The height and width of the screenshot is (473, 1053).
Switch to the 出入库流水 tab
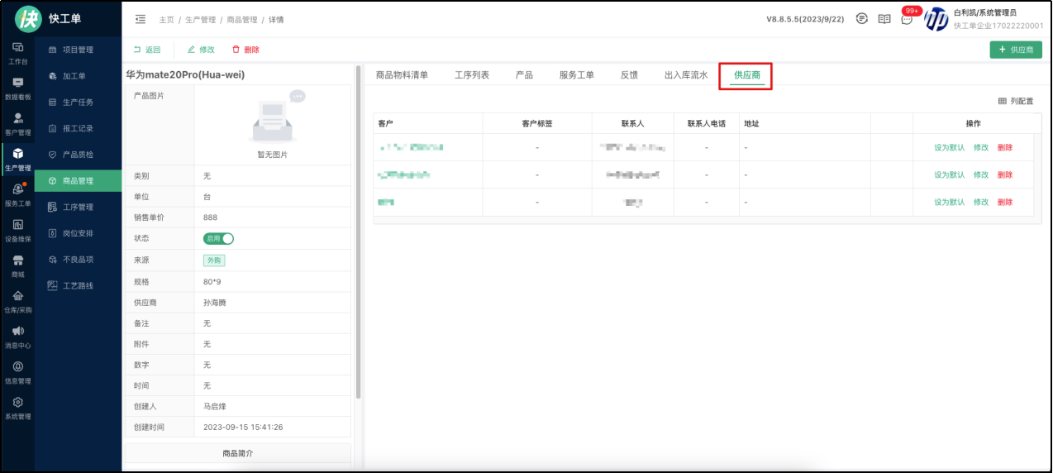(x=686, y=75)
